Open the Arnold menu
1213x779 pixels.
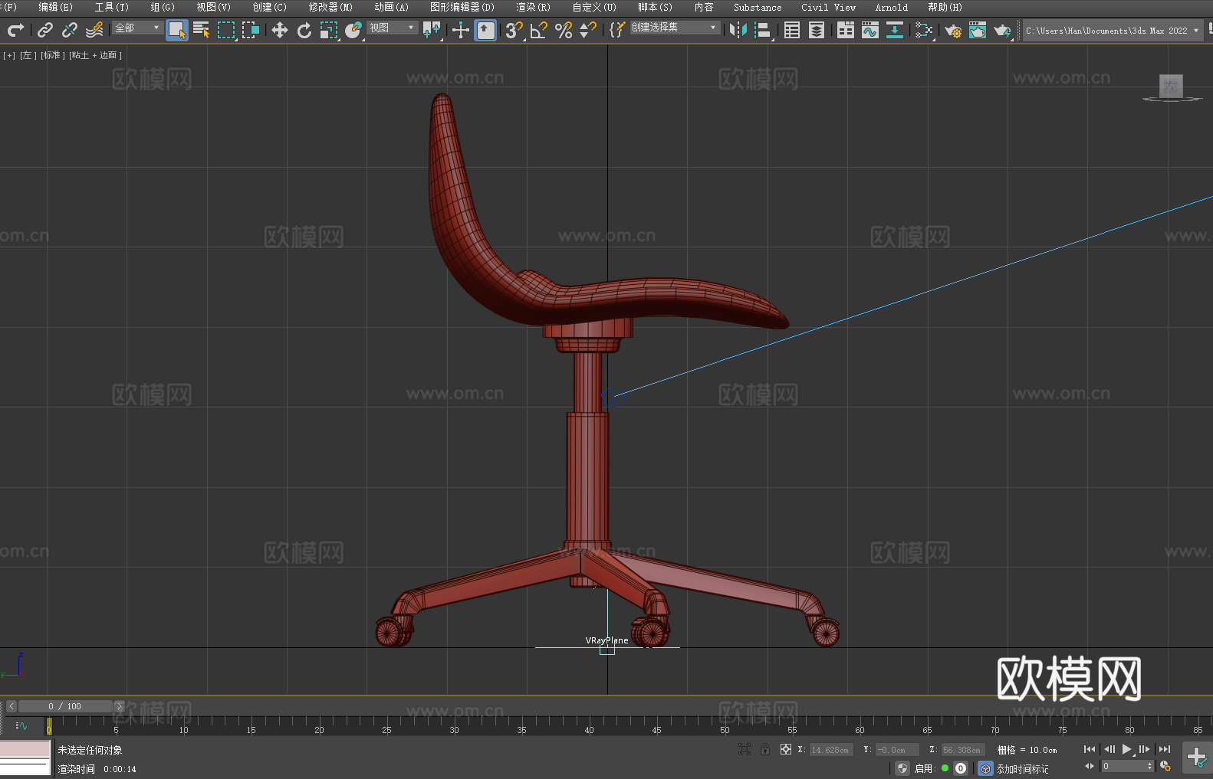[x=892, y=7]
